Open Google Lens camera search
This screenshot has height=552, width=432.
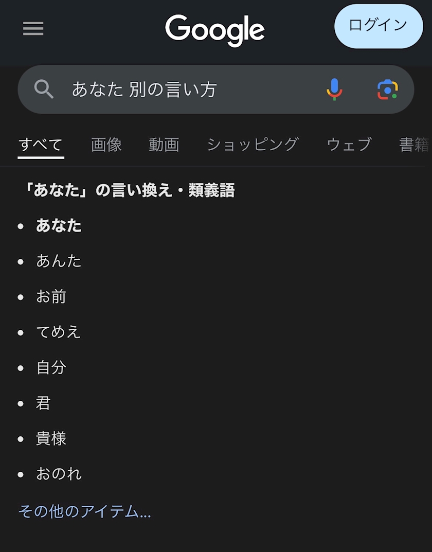[x=387, y=90]
